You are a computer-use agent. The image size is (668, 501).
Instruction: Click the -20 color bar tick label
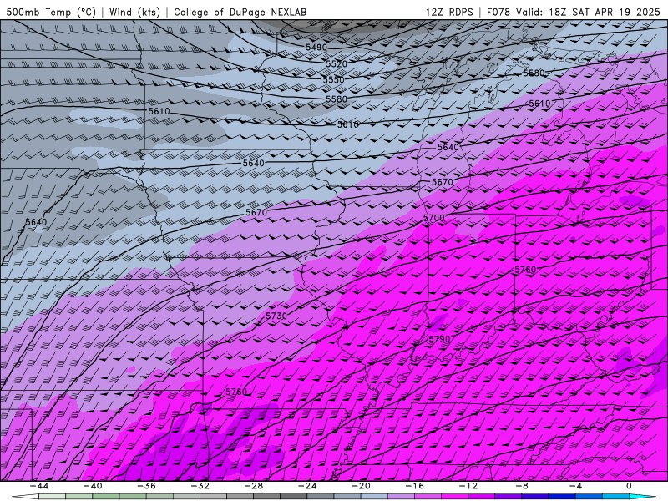362,486
